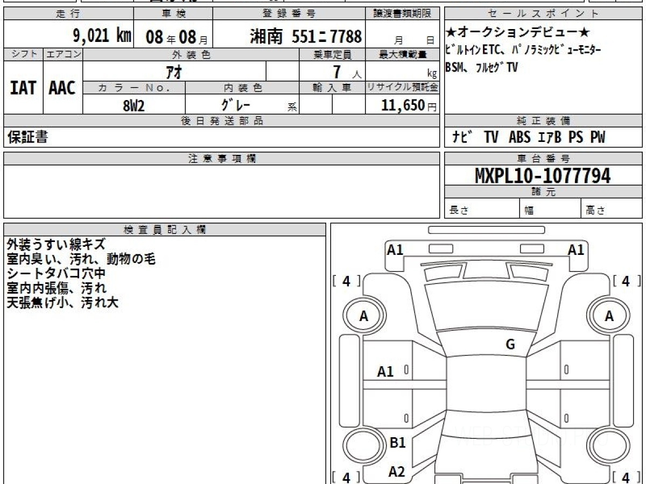Click the chassis number MXPL10-1077794

pyautogui.click(x=543, y=175)
